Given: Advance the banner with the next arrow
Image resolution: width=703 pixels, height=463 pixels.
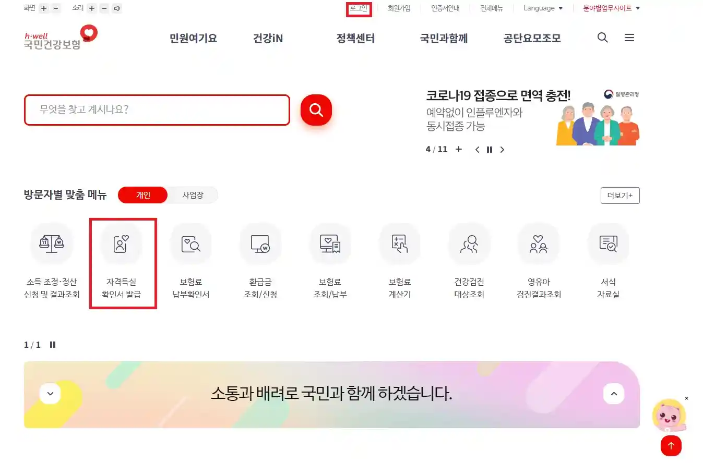Looking at the screenshot, I should coord(502,149).
